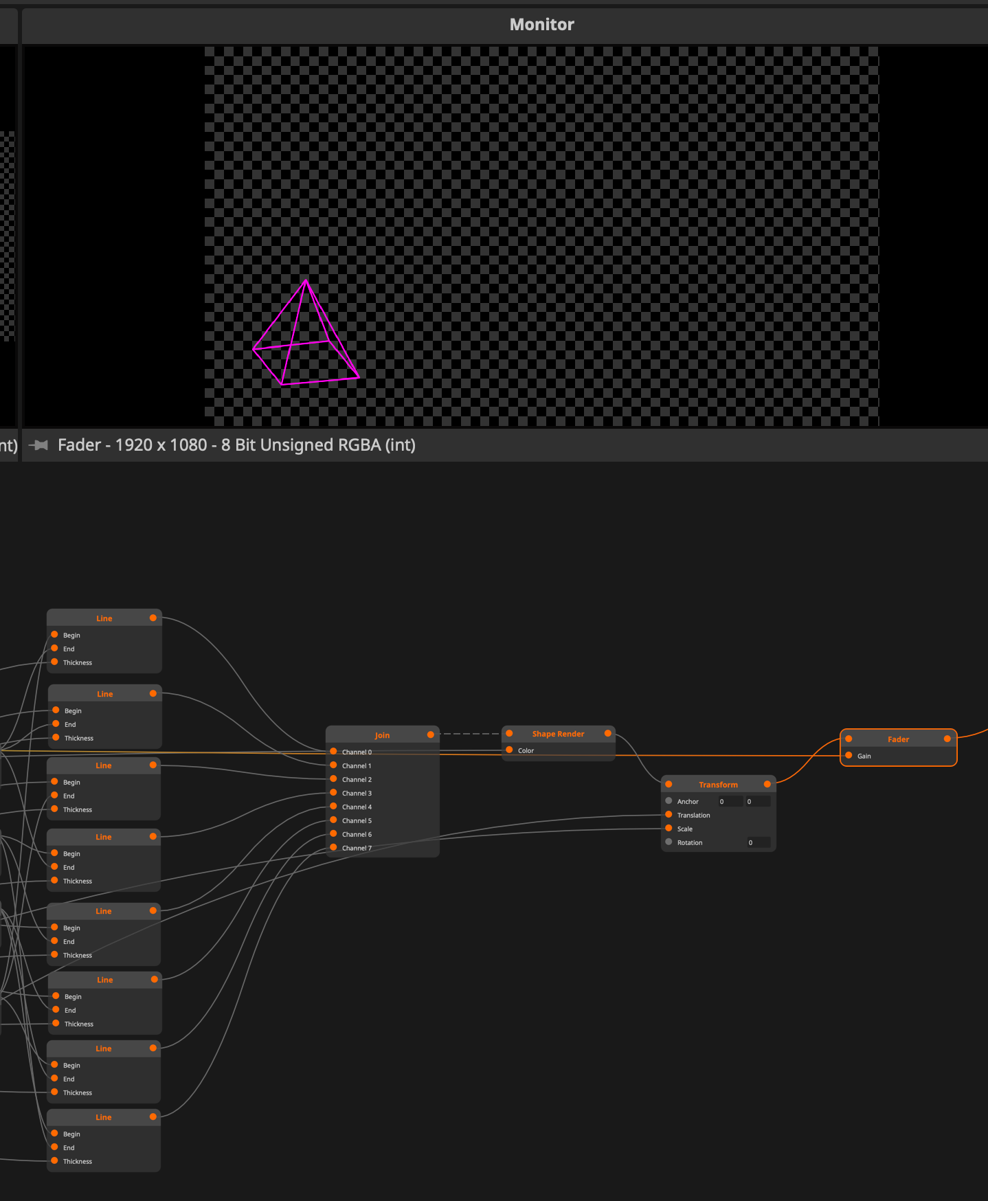The image size is (988, 1201).
Task: Click the grey Anchor port on Transform
Action: point(669,801)
